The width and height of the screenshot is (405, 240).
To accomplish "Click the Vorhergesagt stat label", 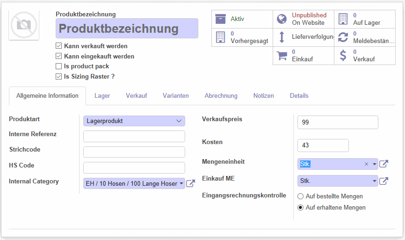I will [x=249, y=41].
